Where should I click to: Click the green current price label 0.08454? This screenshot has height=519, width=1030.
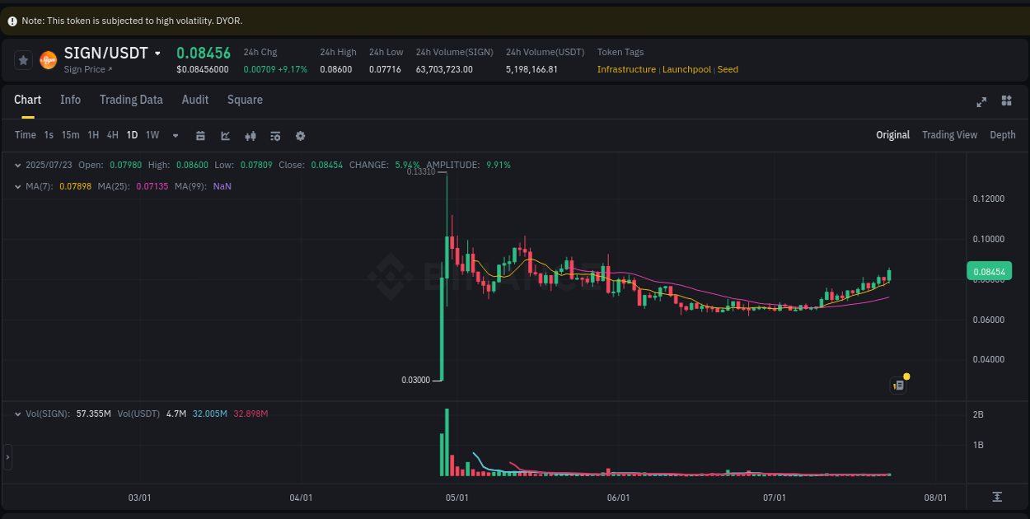click(x=988, y=270)
